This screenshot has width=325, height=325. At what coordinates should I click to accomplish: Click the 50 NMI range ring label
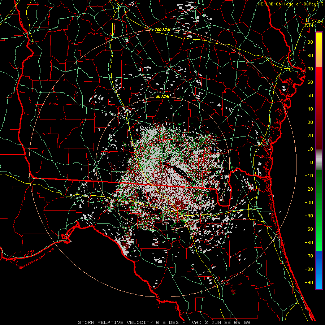(x=162, y=96)
